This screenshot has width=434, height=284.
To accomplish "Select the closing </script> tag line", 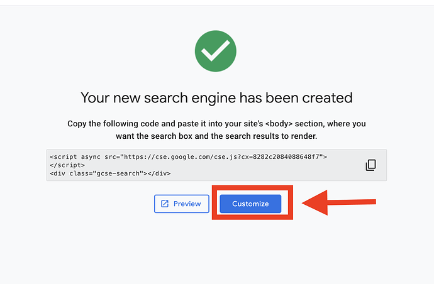I will click(x=67, y=165).
